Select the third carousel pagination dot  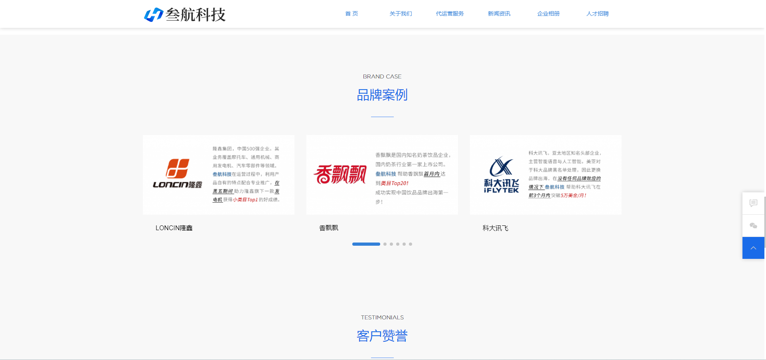pyautogui.click(x=391, y=244)
